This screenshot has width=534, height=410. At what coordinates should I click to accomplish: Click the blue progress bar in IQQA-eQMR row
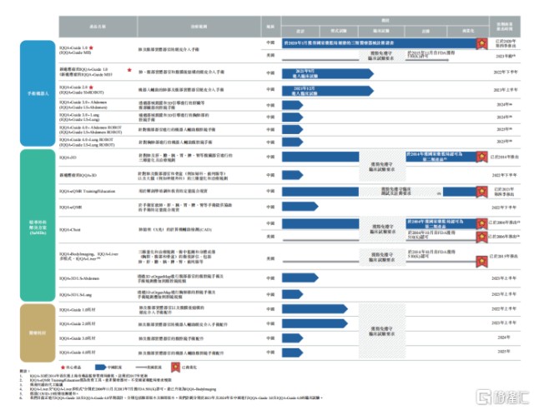click(300, 206)
